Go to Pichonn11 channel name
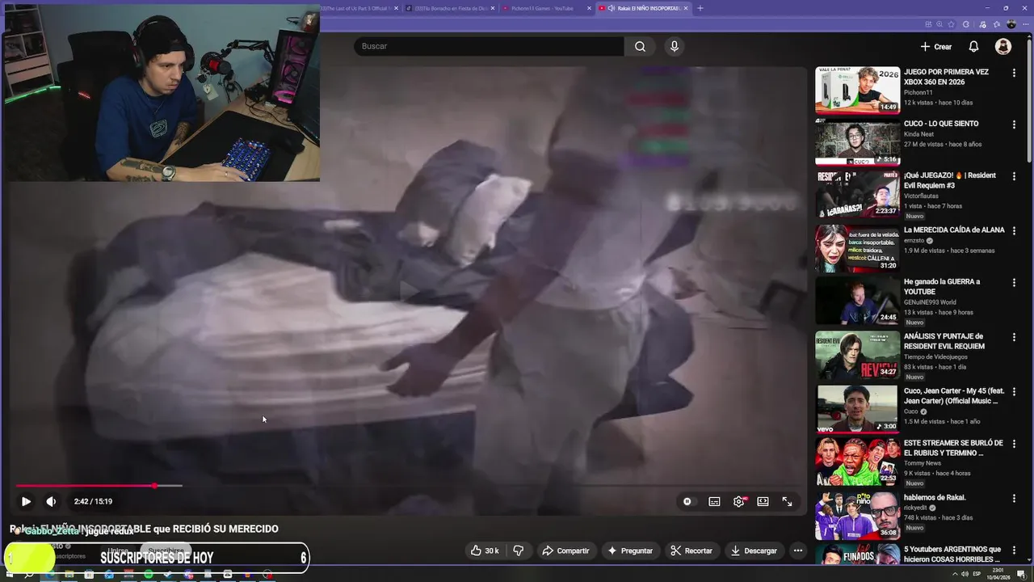The width and height of the screenshot is (1034, 582). (918, 93)
